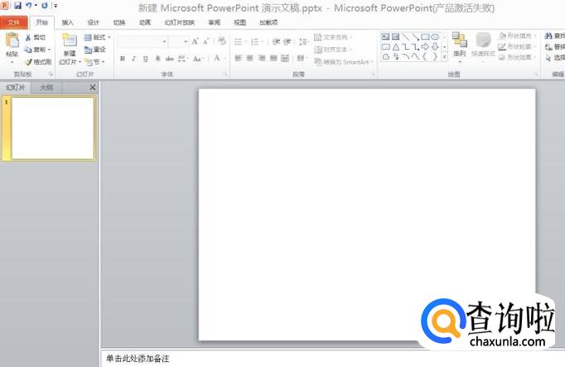Click Convert to SmartArt button
Image resolution: width=565 pixels, height=367 pixels.
344,62
